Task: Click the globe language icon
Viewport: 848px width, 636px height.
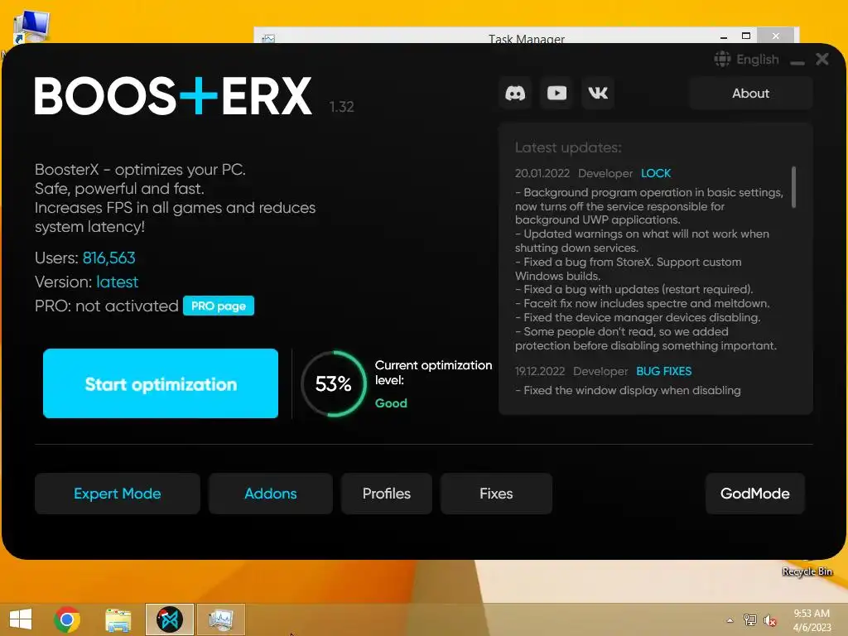Action: (722, 59)
